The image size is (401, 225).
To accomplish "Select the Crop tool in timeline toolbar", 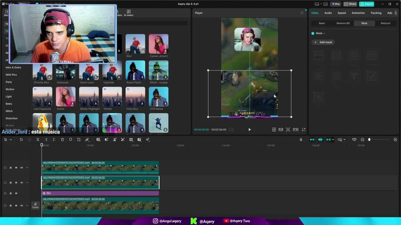I will [79, 140].
